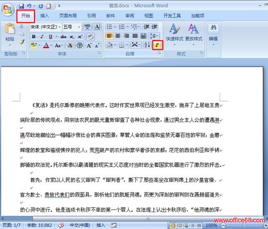Toggle Underline formatting

50,36
